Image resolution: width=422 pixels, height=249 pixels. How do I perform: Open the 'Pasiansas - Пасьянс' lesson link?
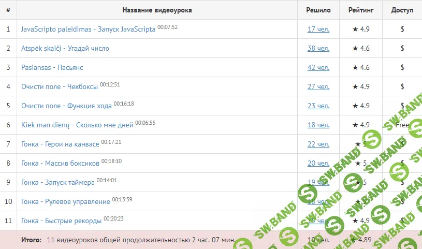pyautogui.click(x=52, y=68)
